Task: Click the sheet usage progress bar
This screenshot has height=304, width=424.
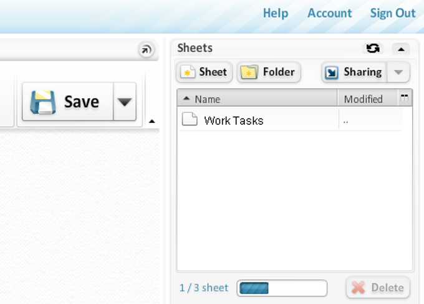Action: [x=282, y=288]
